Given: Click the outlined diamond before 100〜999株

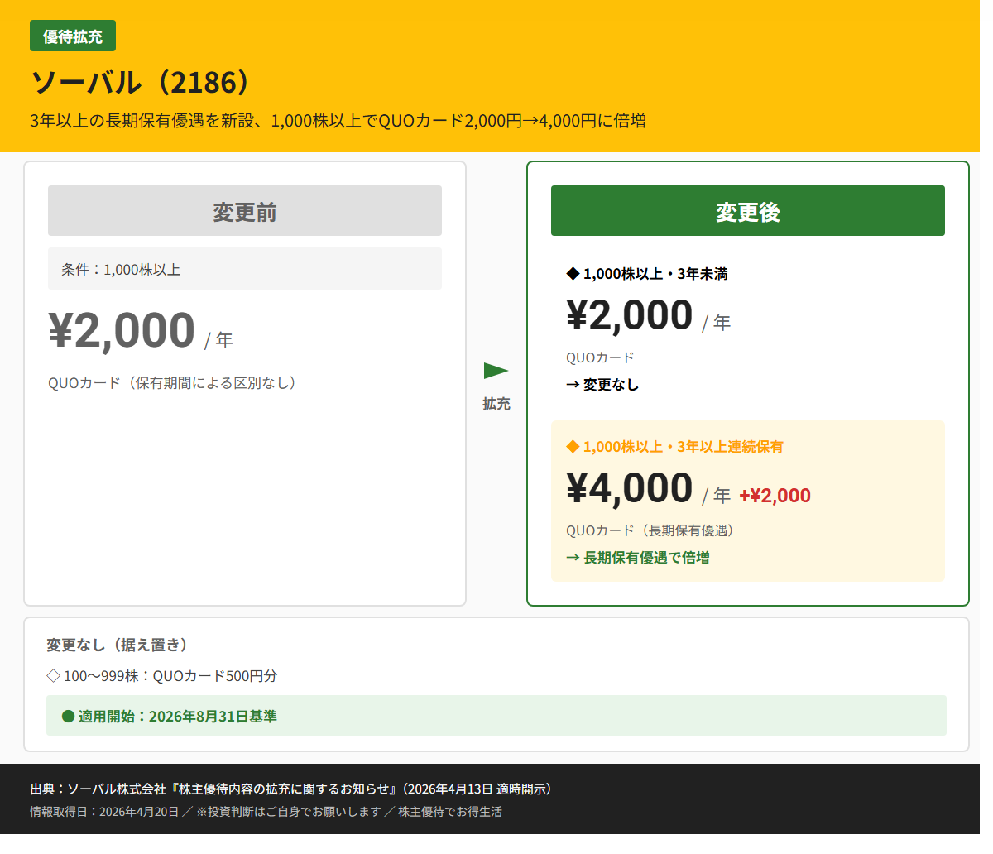Looking at the screenshot, I should [54, 676].
